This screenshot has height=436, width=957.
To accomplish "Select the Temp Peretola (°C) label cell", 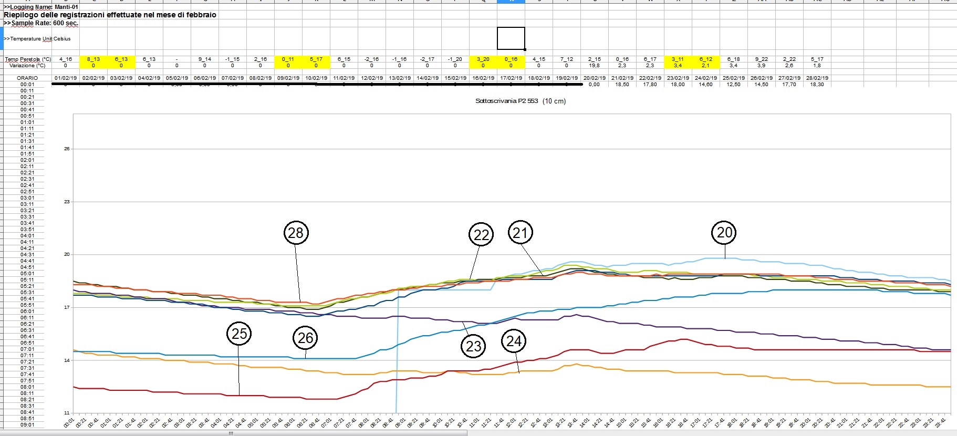I will [28, 59].
